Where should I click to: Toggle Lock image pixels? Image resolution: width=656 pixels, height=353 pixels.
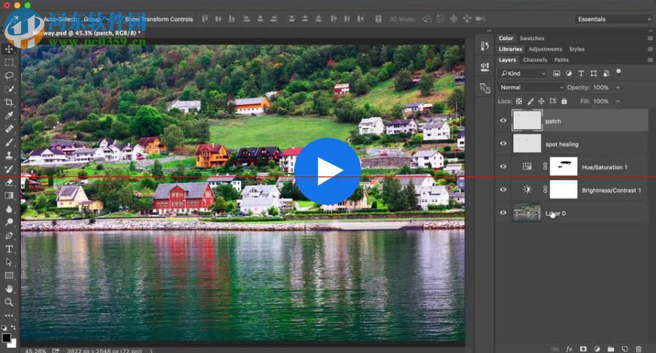530,101
